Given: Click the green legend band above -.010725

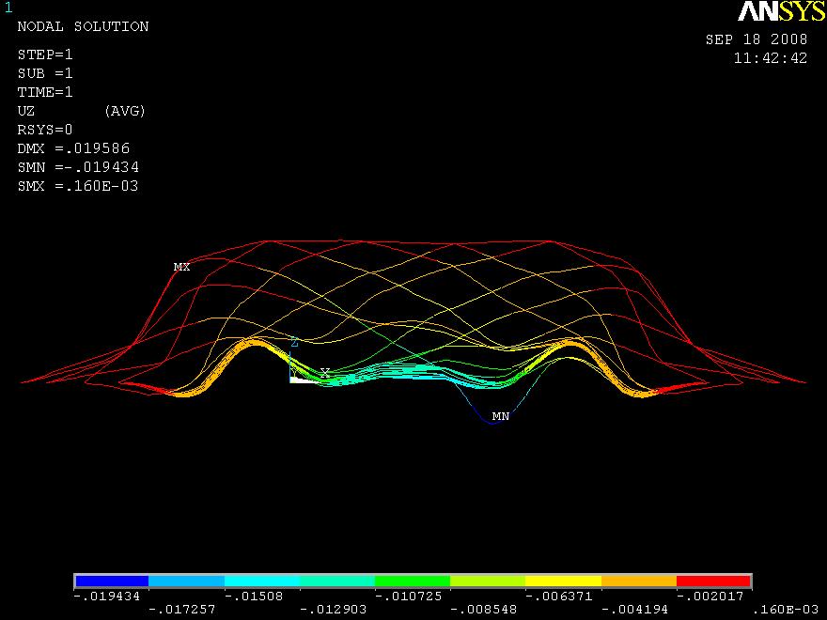Looking at the screenshot, I should tap(413, 581).
